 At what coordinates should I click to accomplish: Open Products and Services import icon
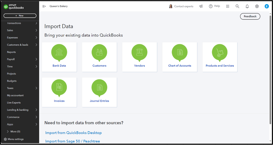(x=220, y=52)
